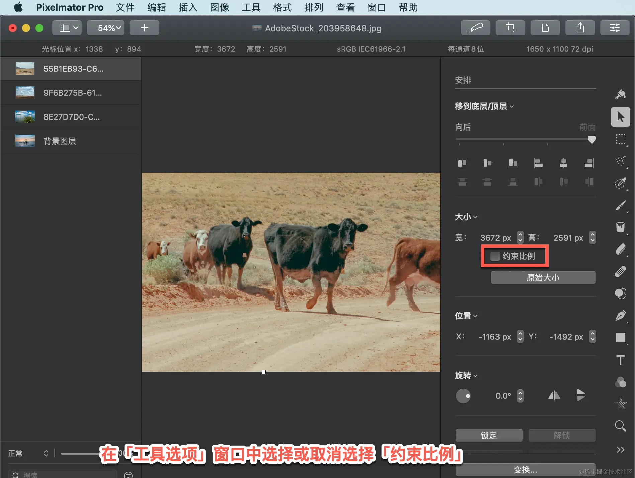Viewport: 635px width, 478px height.
Task: Expand more tools with double chevron
Action: tap(621, 450)
